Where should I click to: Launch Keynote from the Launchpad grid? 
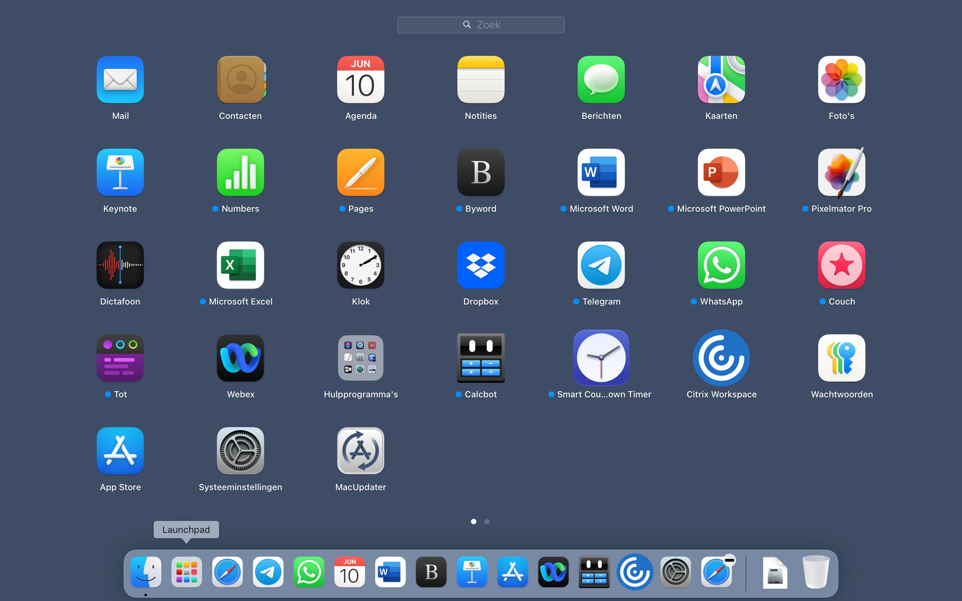point(120,172)
